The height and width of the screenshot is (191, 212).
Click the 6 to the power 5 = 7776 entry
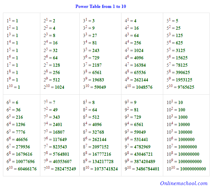[16, 132]
